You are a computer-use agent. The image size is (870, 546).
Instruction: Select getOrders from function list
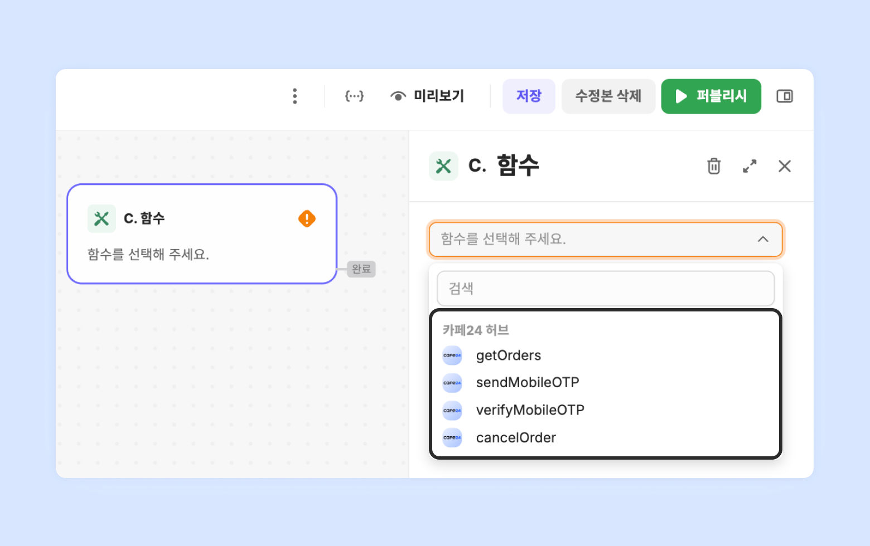pyautogui.click(x=508, y=355)
